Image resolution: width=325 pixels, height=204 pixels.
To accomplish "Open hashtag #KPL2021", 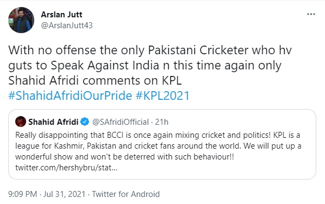I will [x=163, y=95].
